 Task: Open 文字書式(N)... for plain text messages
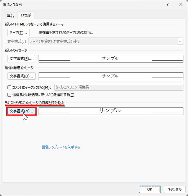tap(21, 111)
